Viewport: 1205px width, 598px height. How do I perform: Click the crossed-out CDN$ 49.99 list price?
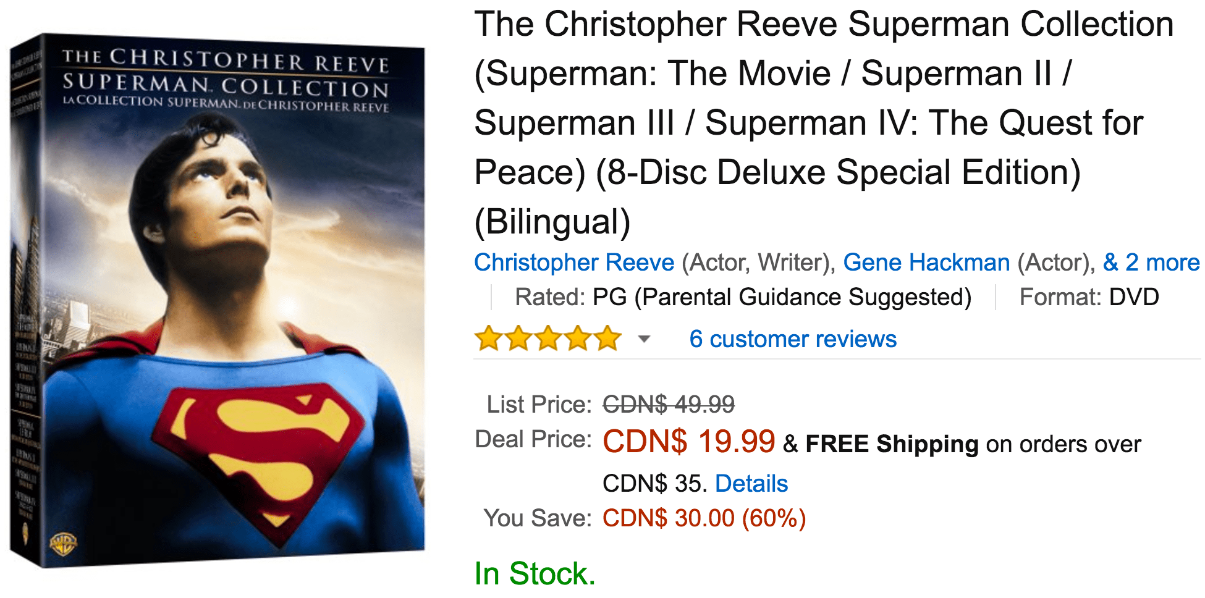point(669,405)
